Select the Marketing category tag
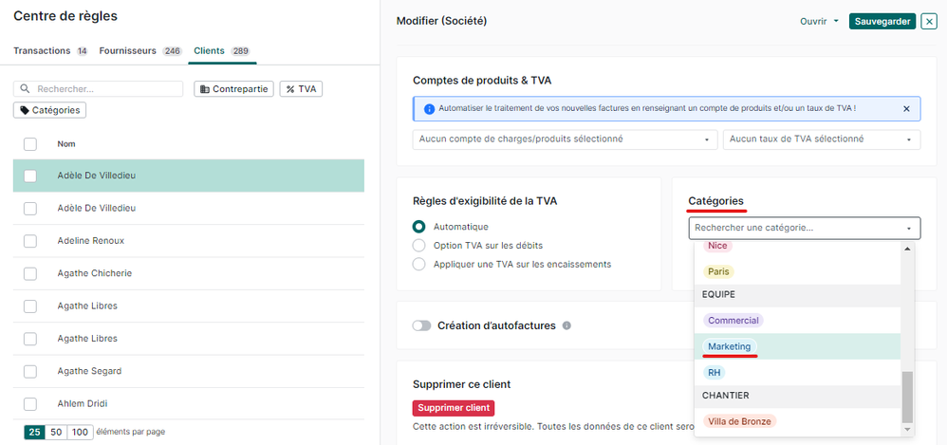 pos(729,346)
